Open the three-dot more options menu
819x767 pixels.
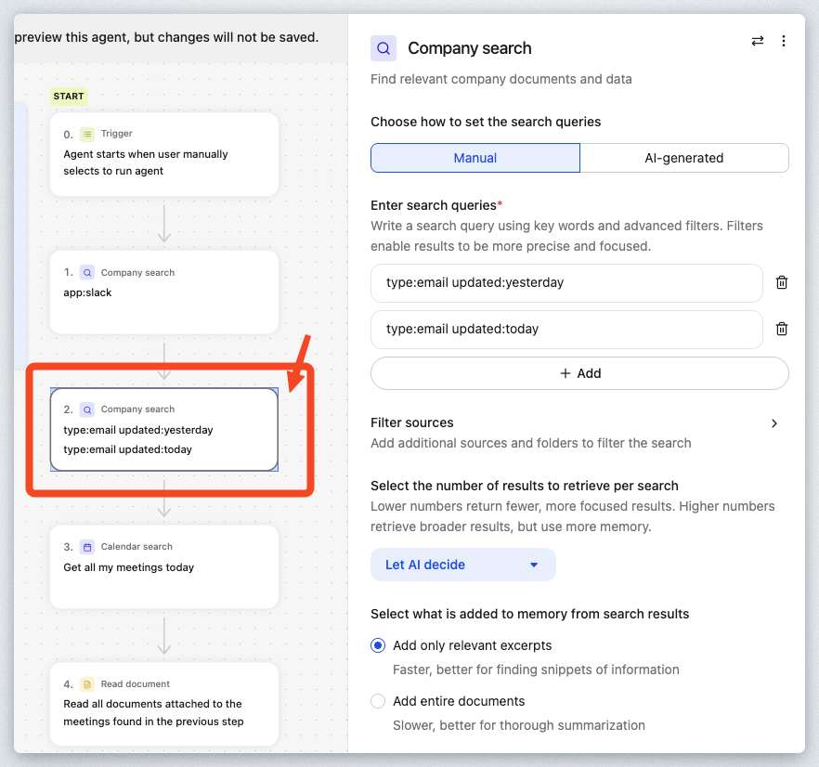tap(784, 41)
